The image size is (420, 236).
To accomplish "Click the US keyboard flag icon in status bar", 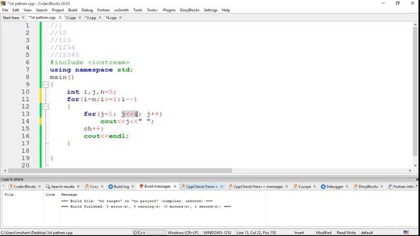I will click(x=406, y=232).
